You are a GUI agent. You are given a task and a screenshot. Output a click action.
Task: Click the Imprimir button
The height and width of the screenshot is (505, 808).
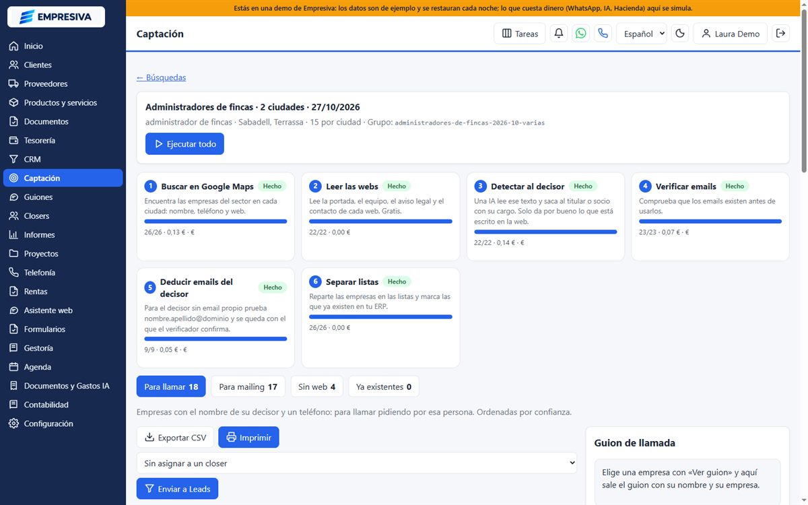[x=248, y=438]
